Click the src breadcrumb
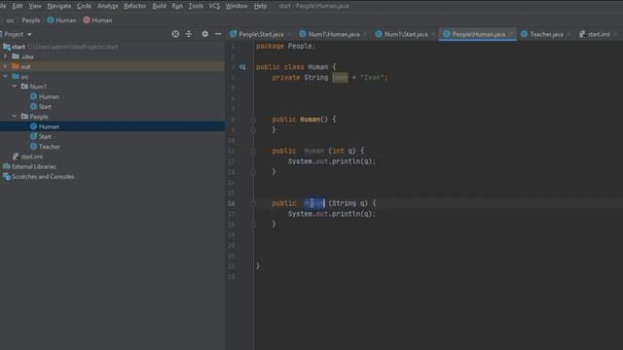 pyautogui.click(x=10, y=20)
